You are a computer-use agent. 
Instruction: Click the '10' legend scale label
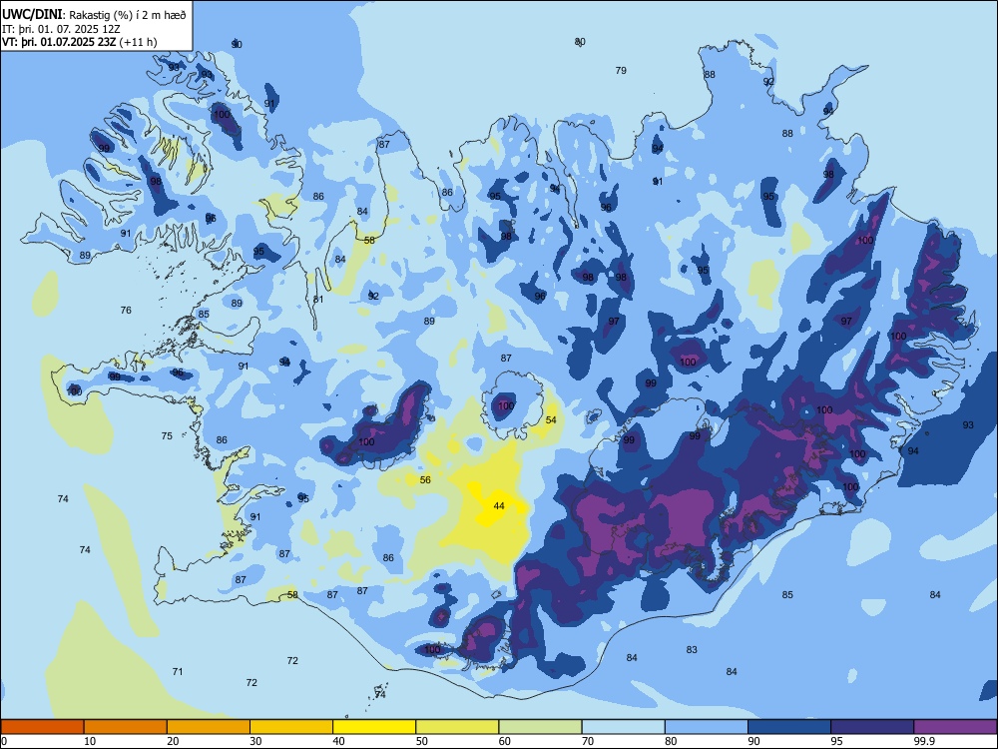click(x=91, y=741)
